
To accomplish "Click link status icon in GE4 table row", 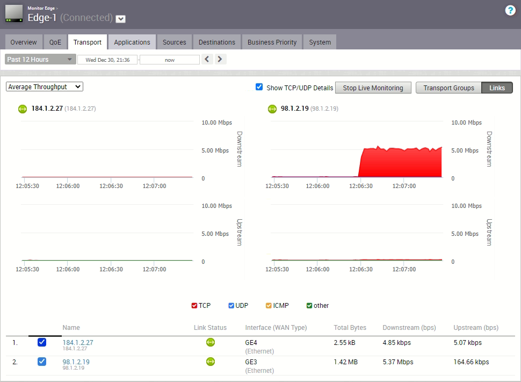I will tap(211, 342).
